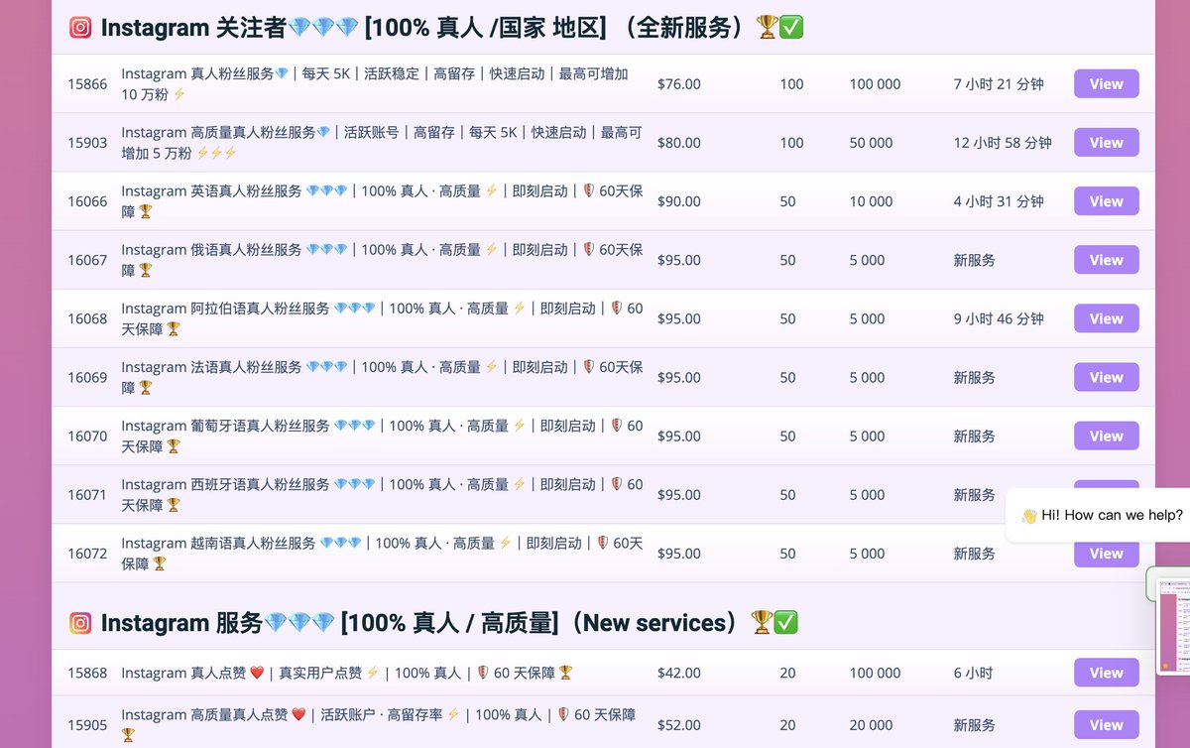Screen dimensions: 1190x748
Task: Click the $42.00 price cell
Action: click(x=678, y=673)
